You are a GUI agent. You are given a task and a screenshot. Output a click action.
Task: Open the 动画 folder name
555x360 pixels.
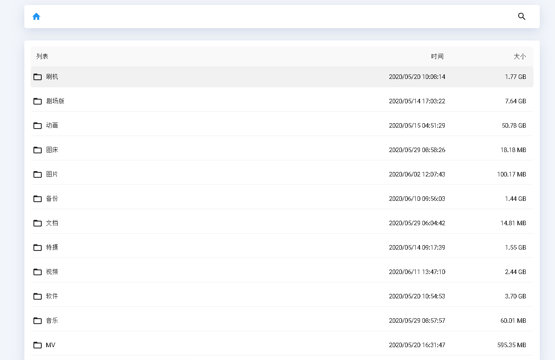(52, 126)
